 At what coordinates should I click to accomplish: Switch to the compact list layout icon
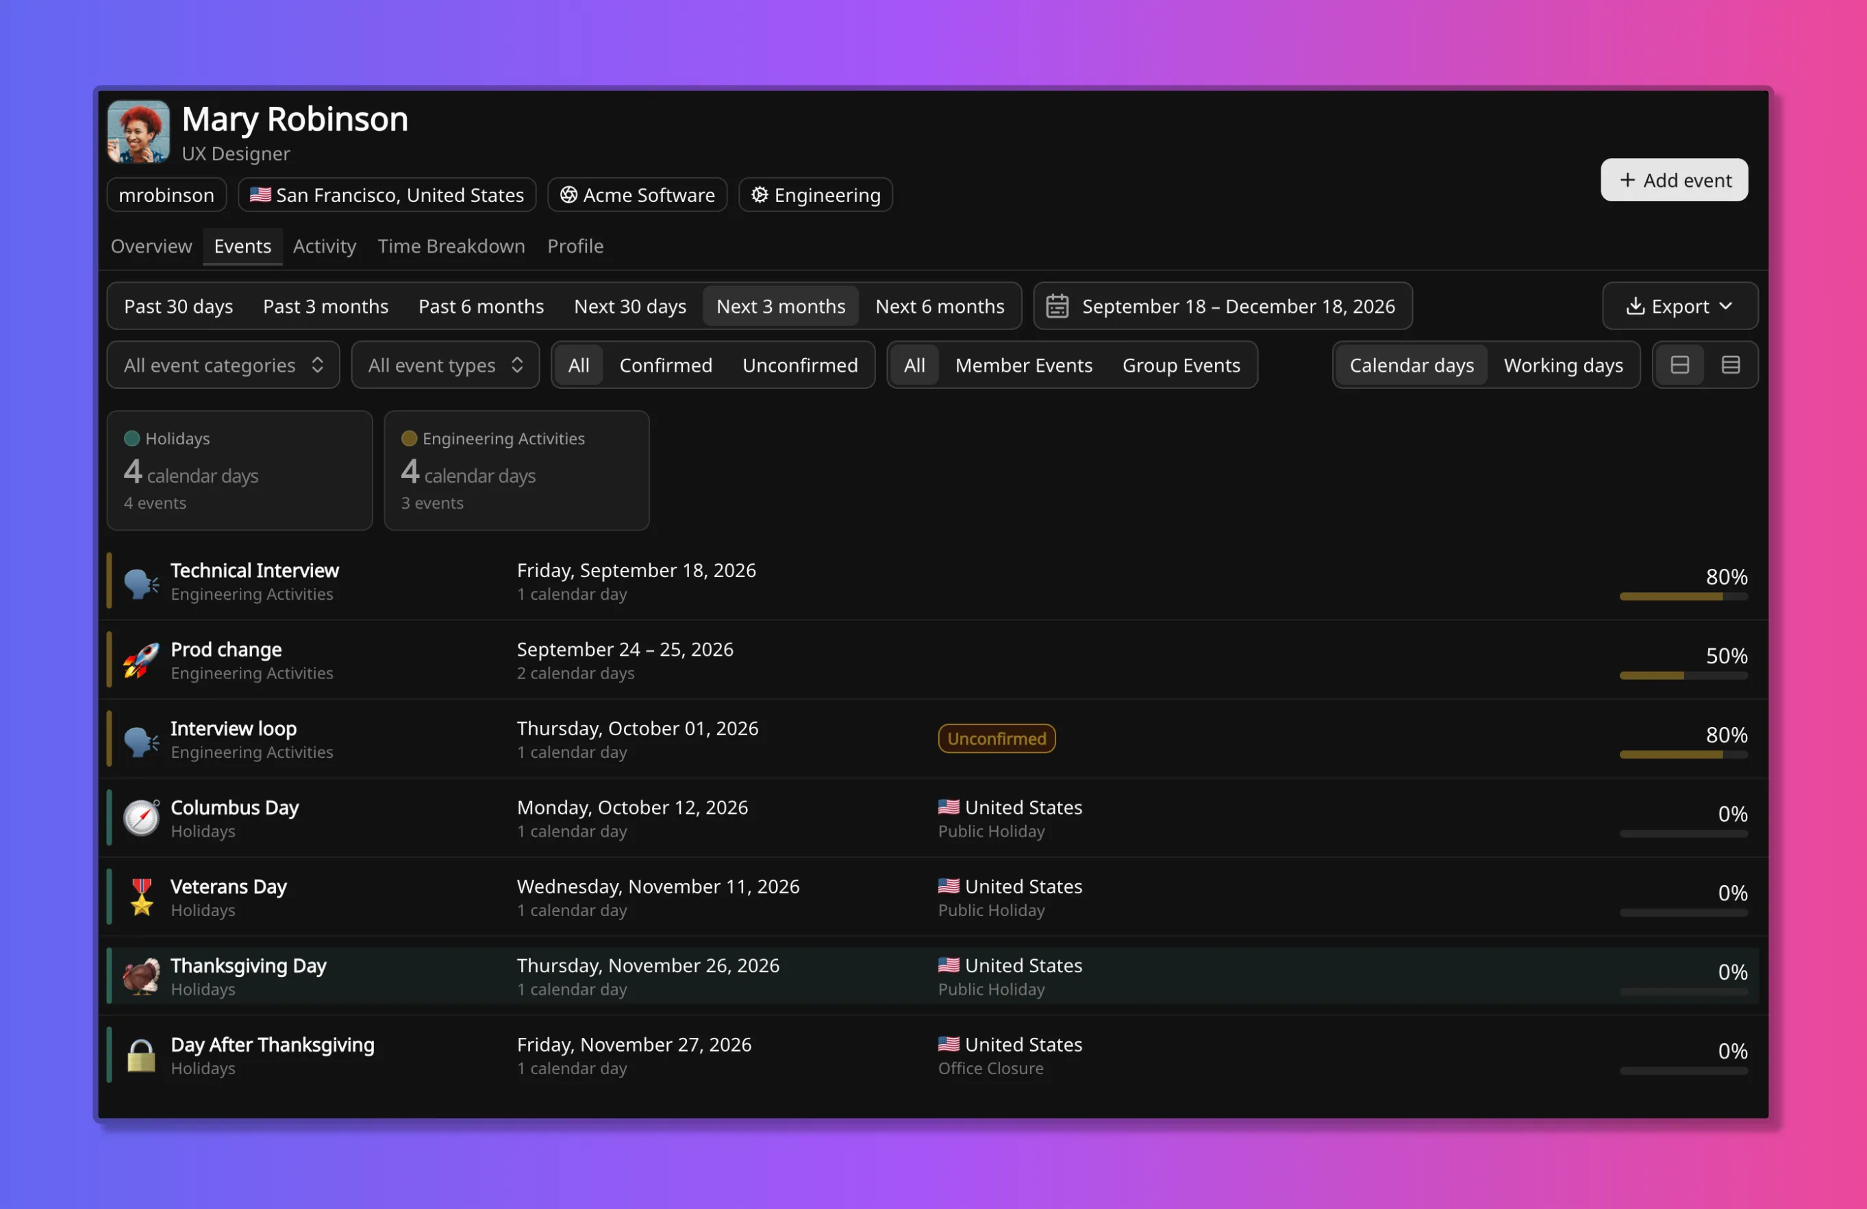[x=1679, y=366]
